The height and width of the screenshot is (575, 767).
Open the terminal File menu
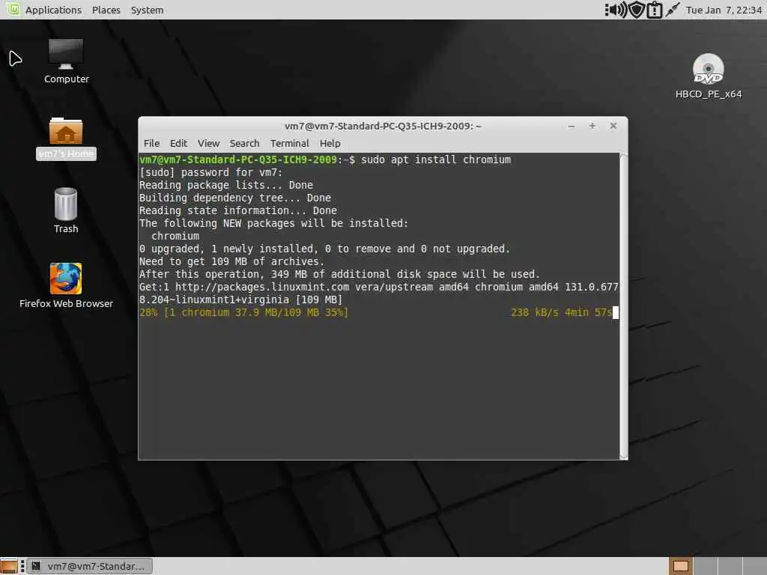[x=151, y=143]
